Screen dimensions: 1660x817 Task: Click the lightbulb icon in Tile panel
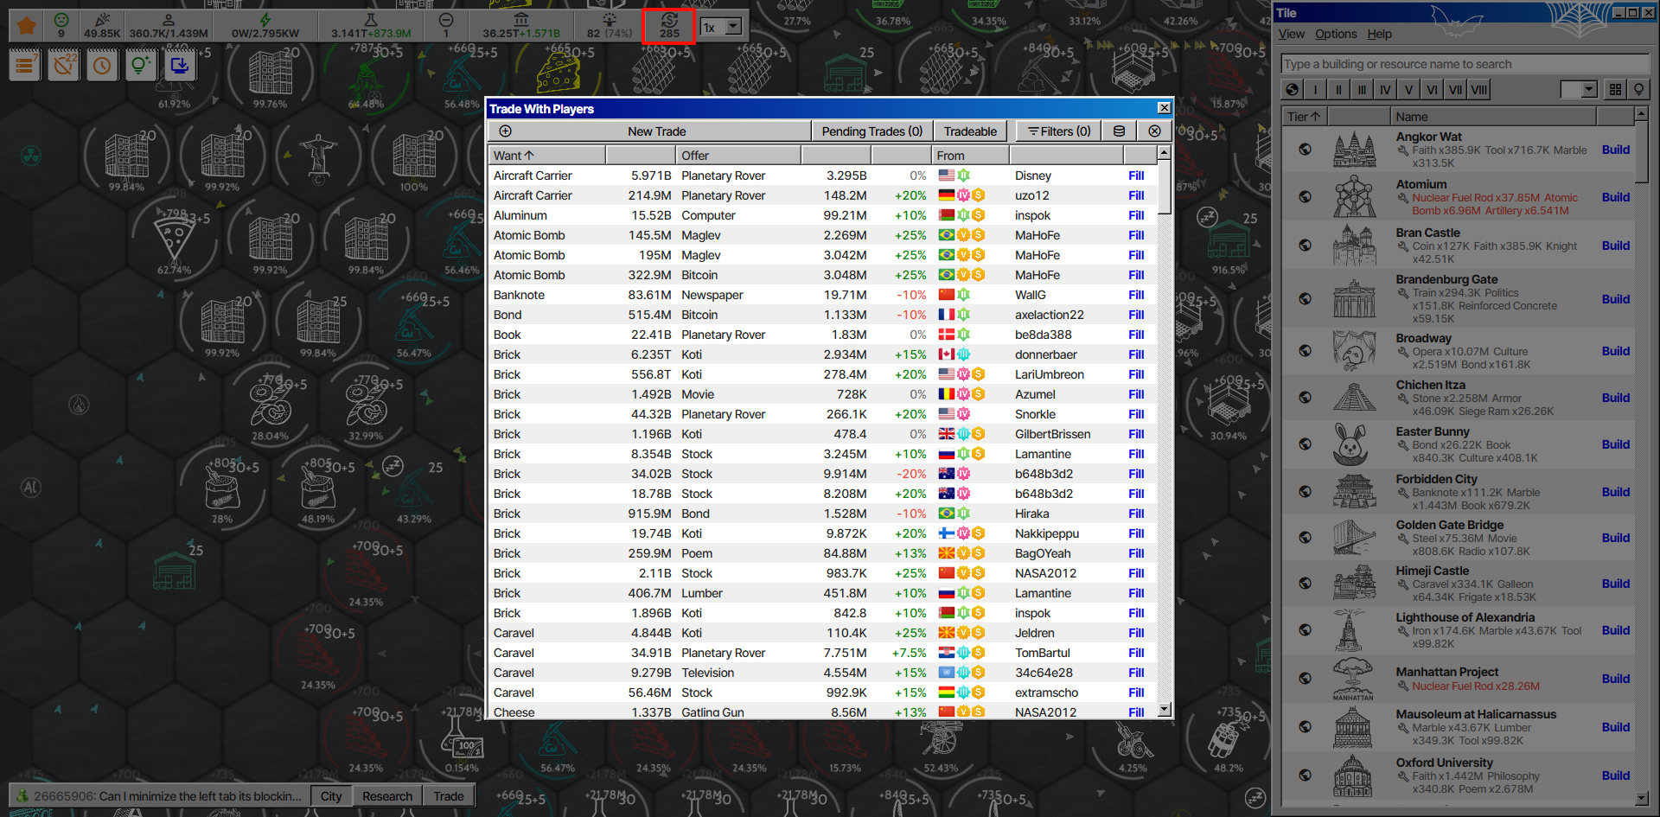[x=1638, y=90]
